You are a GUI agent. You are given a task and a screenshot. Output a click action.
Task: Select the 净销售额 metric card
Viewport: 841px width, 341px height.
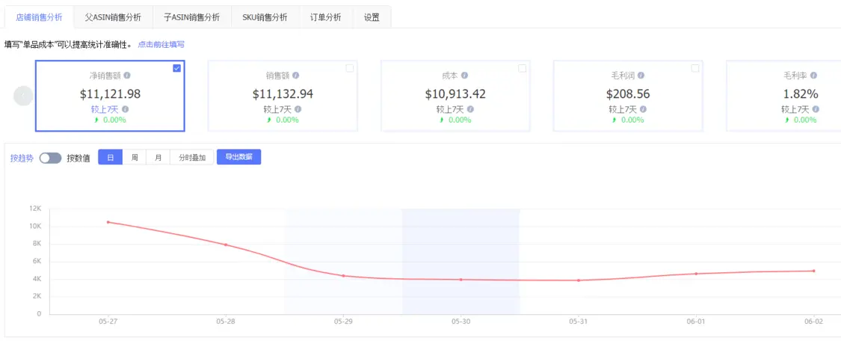coord(110,96)
